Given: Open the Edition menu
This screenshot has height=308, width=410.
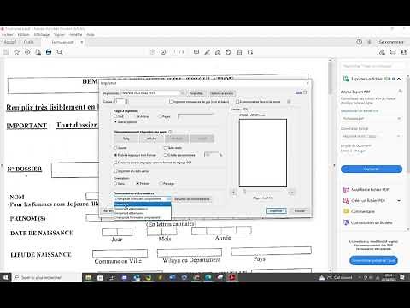Looking at the screenshot, I should point(23,34).
